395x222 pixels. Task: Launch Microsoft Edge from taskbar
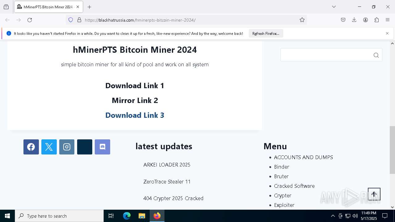tap(127, 216)
